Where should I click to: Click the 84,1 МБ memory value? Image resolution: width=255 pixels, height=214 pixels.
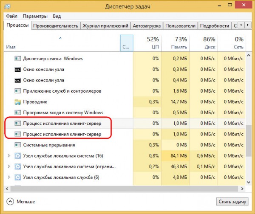(x=179, y=156)
